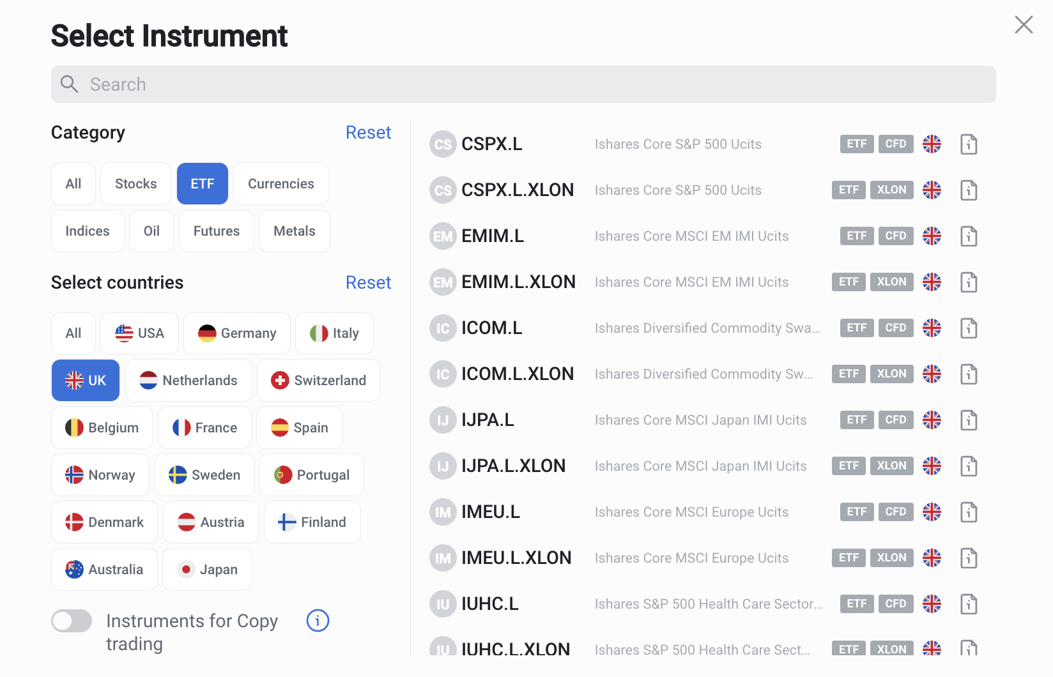
Task: Click the XLON badge on CSPX.L.XLON row
Action: (x=891, y=190)
